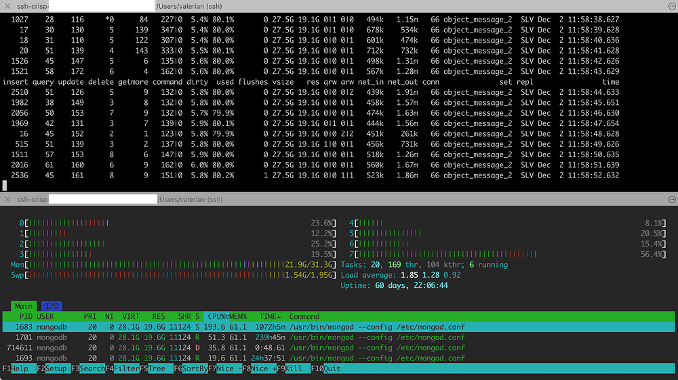678x380 pixels.
Task: Open options menu of upper terminal pane
Action: tap(671, 6)
